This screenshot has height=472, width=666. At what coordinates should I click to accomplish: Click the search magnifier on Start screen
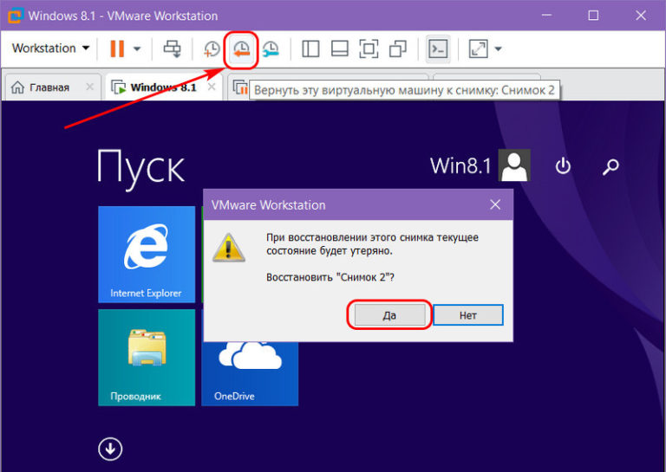pyautogui.click(x=610, y=166)
